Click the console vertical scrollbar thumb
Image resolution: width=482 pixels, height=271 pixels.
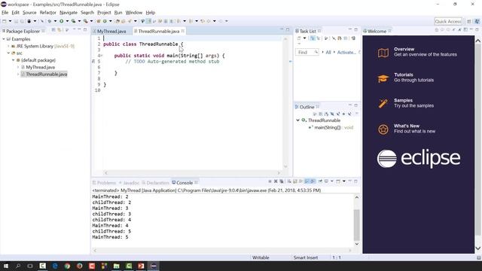[356, 225]
